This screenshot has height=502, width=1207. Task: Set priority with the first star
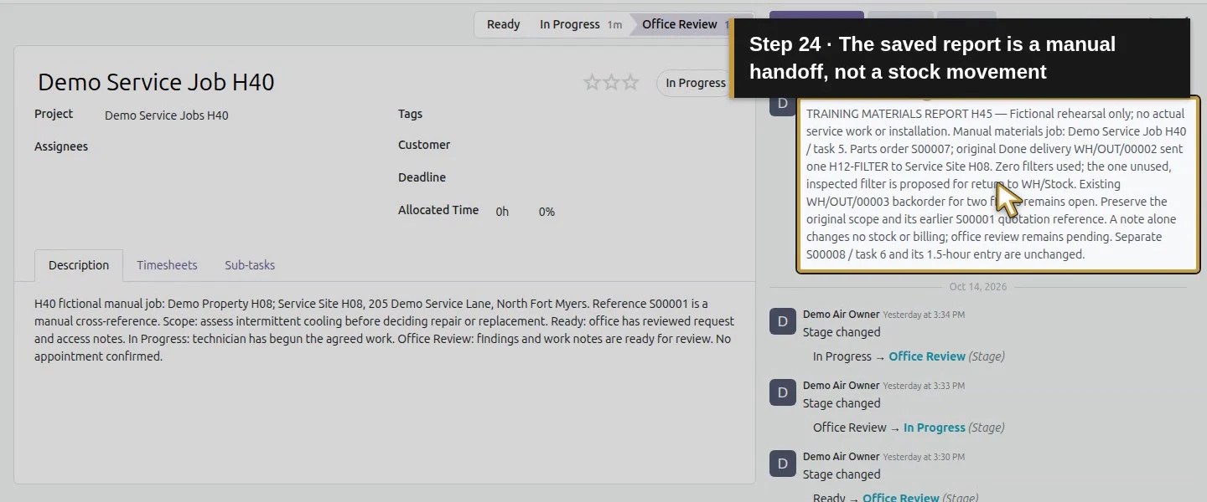coord(593,82)
